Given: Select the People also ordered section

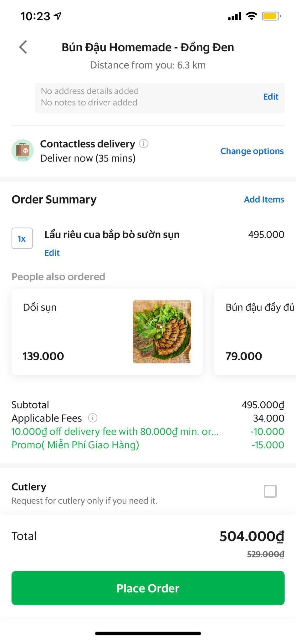Looking at the screenshot, I should point(58,276).
